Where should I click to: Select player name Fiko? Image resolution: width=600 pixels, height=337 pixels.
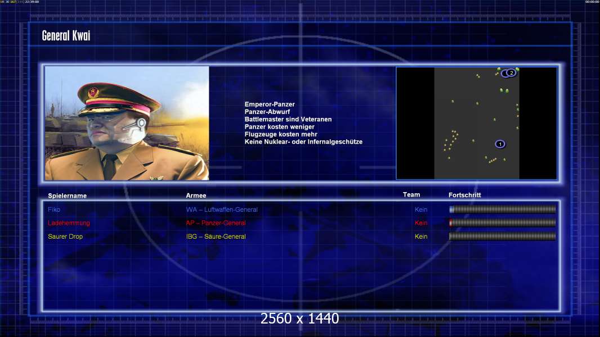[x=54, y=210]
